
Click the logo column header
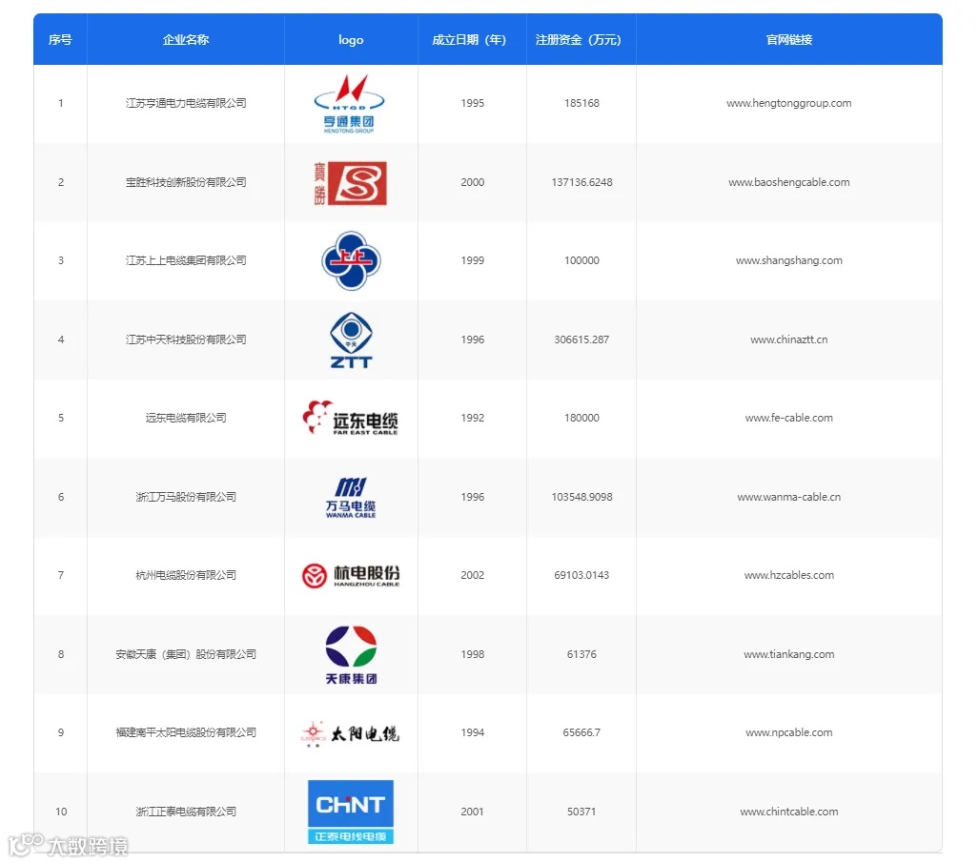click(x=351, y=40)
